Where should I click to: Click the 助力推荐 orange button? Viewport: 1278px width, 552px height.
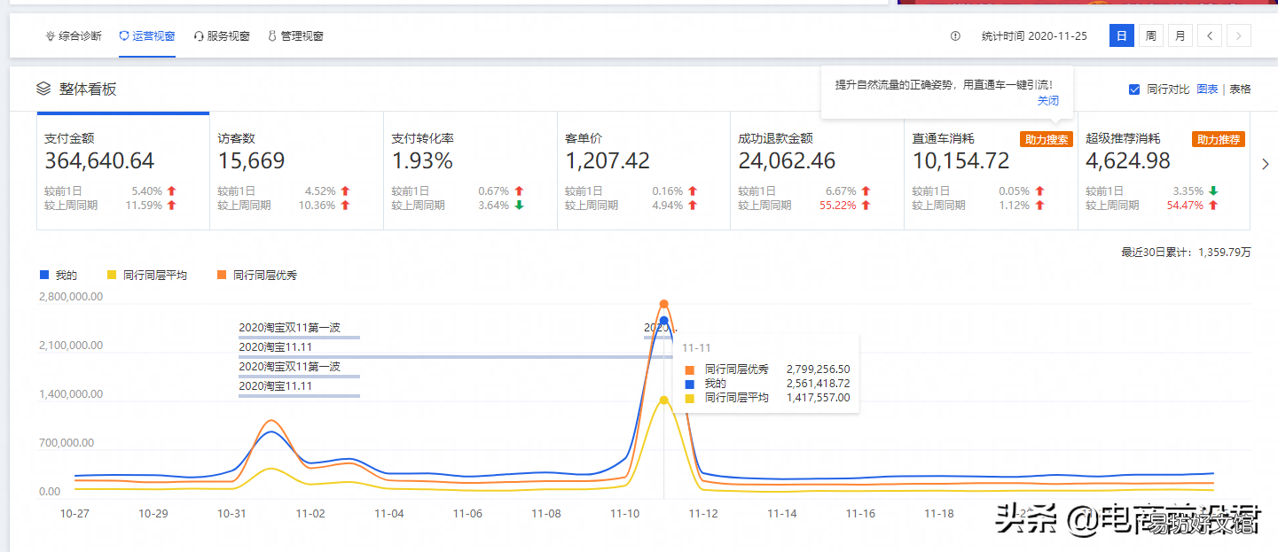[x=1219, y=139]
